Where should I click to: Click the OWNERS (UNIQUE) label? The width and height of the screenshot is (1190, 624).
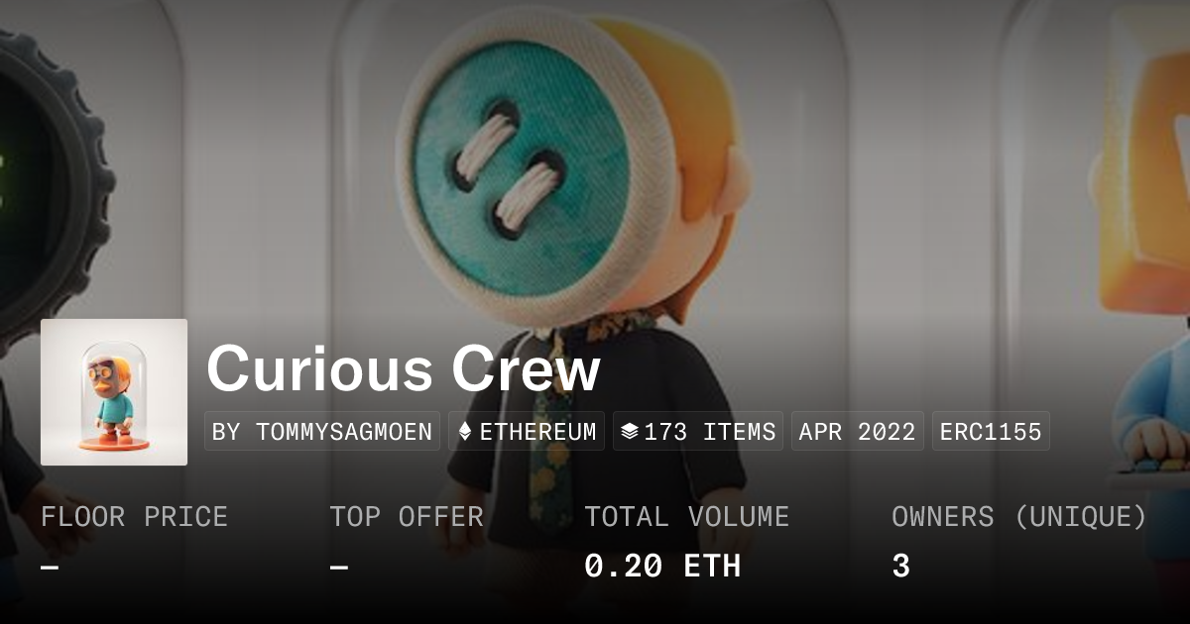click(x=1019, y=517)
